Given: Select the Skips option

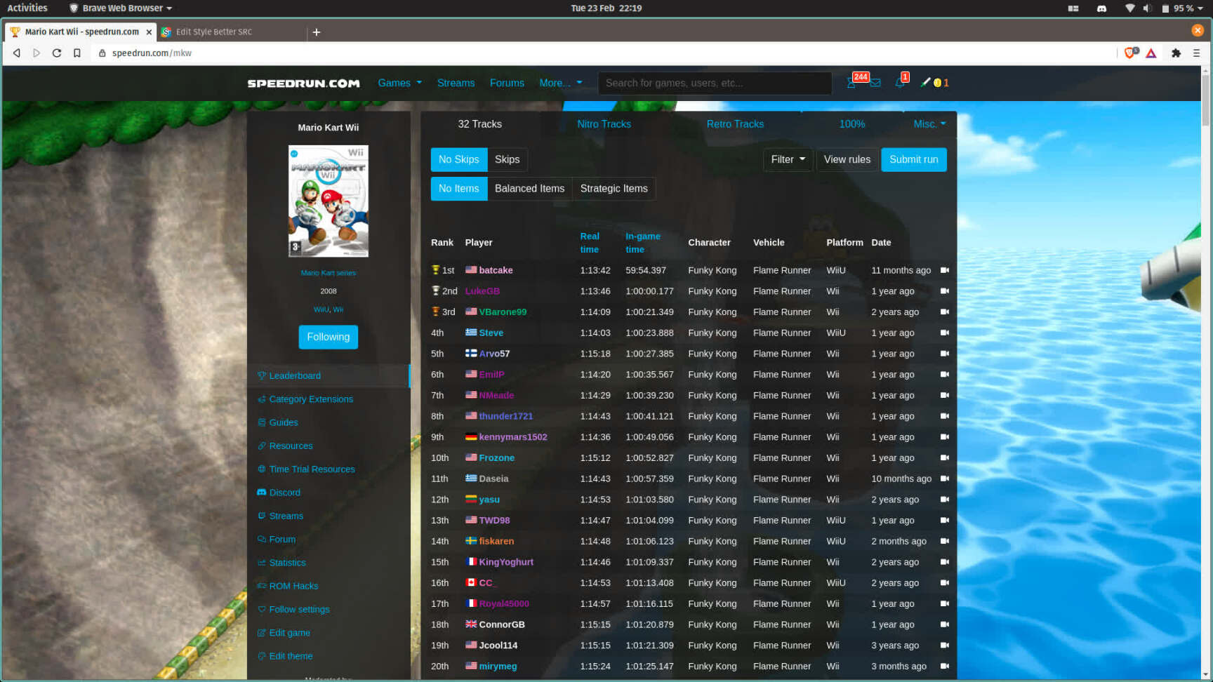Looking at the screenshot, I should 508,160.
